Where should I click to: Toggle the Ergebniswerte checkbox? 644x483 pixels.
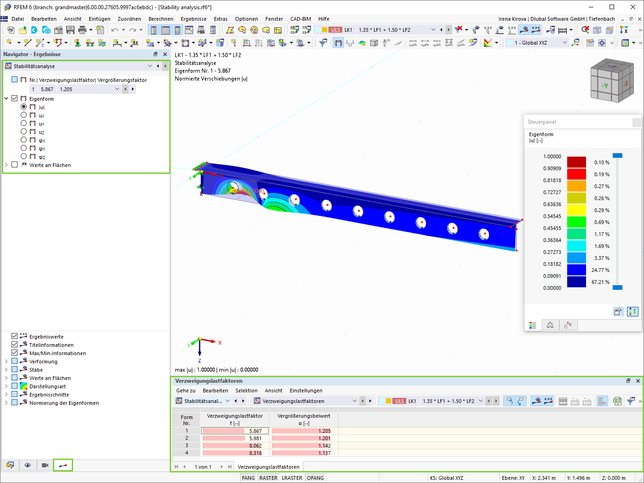(x=15, y=336)
